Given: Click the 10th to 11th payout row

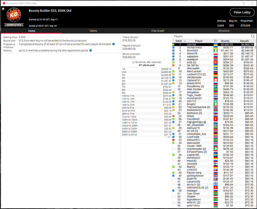Looking at the screenshot, I should click(146, 96).
